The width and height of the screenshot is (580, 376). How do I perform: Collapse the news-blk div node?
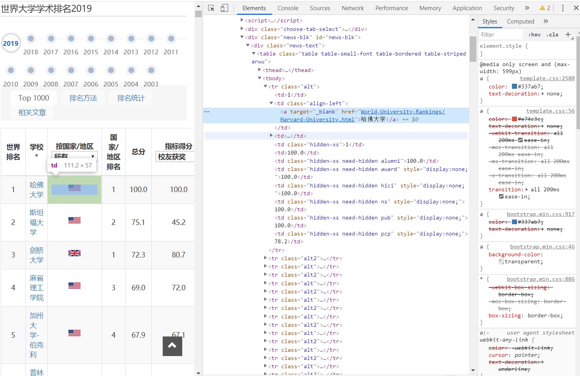coord(242,37)
